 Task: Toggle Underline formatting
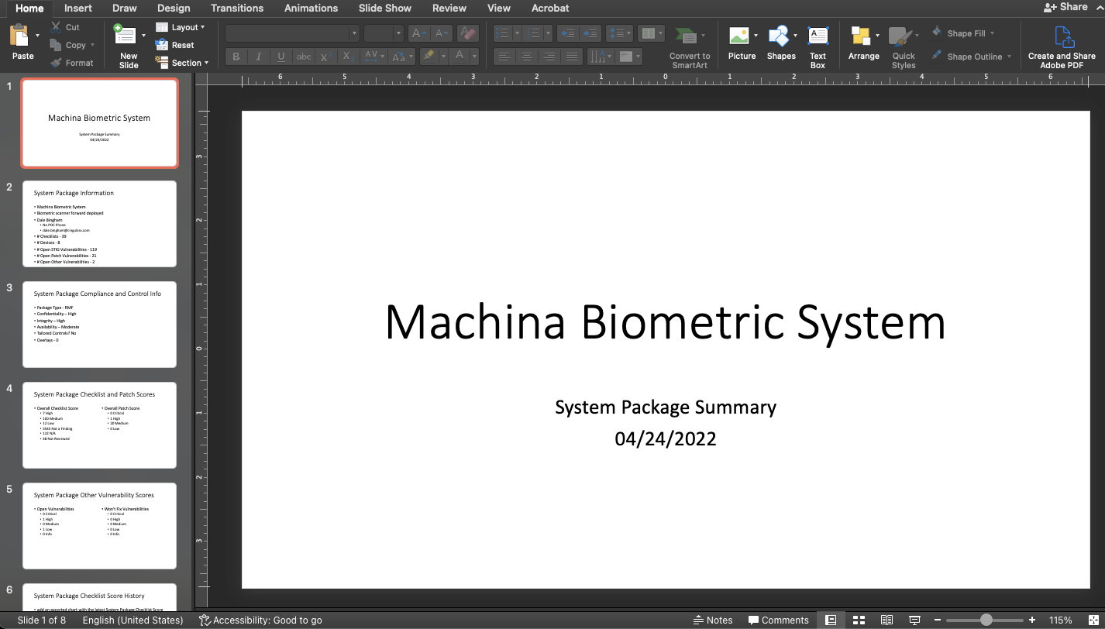281,57
